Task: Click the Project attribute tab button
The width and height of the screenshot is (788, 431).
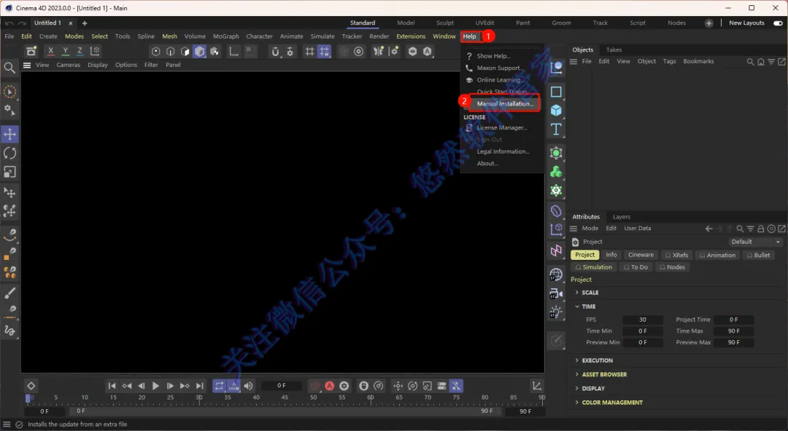Action: 585,256
